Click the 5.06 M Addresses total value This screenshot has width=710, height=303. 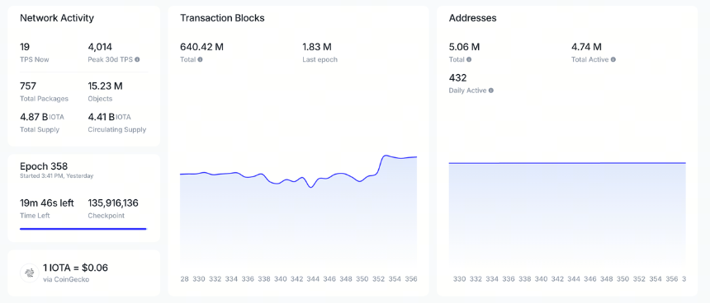coord(464,47)
